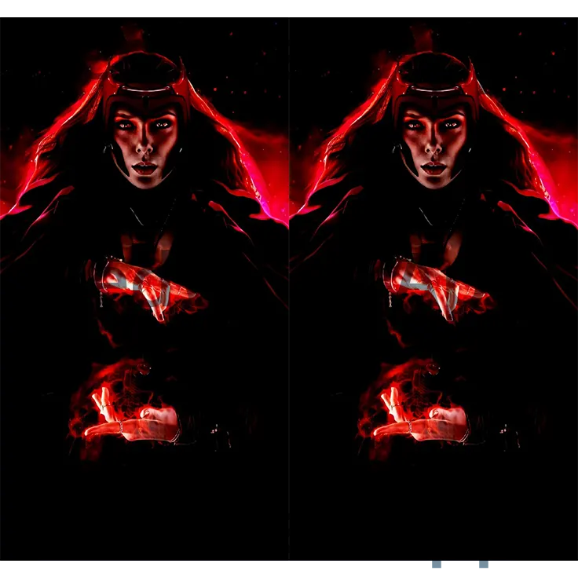The width and height of the screenshot is (578, 578).
Task: Click the right figure's lips
Action: pyautogui.click(x=433, y=168)
